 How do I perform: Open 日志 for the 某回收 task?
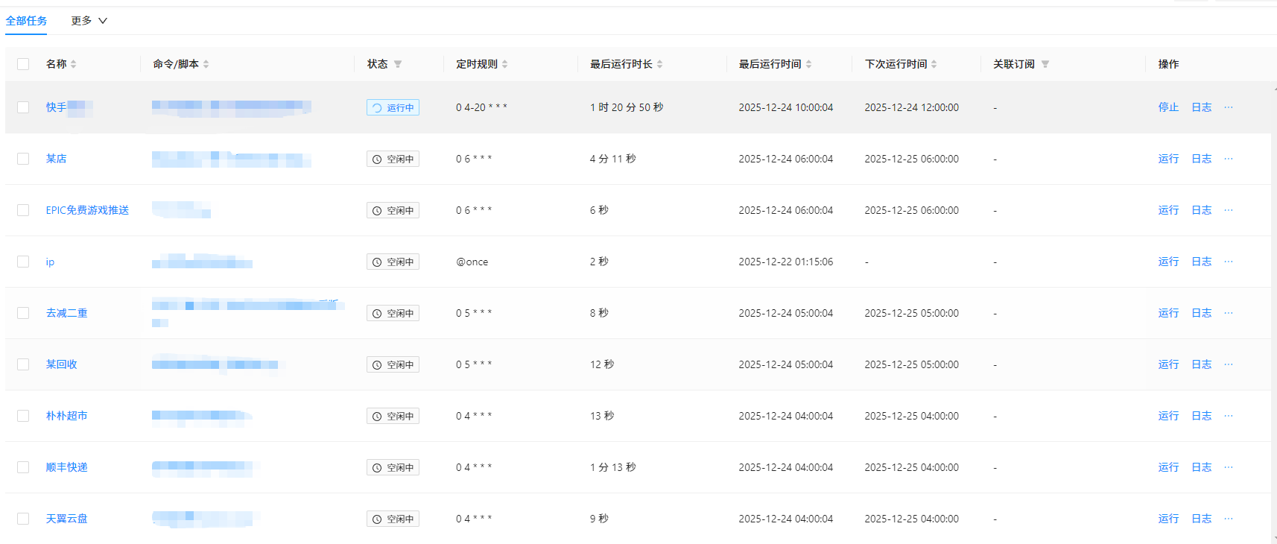point(1200,364)
